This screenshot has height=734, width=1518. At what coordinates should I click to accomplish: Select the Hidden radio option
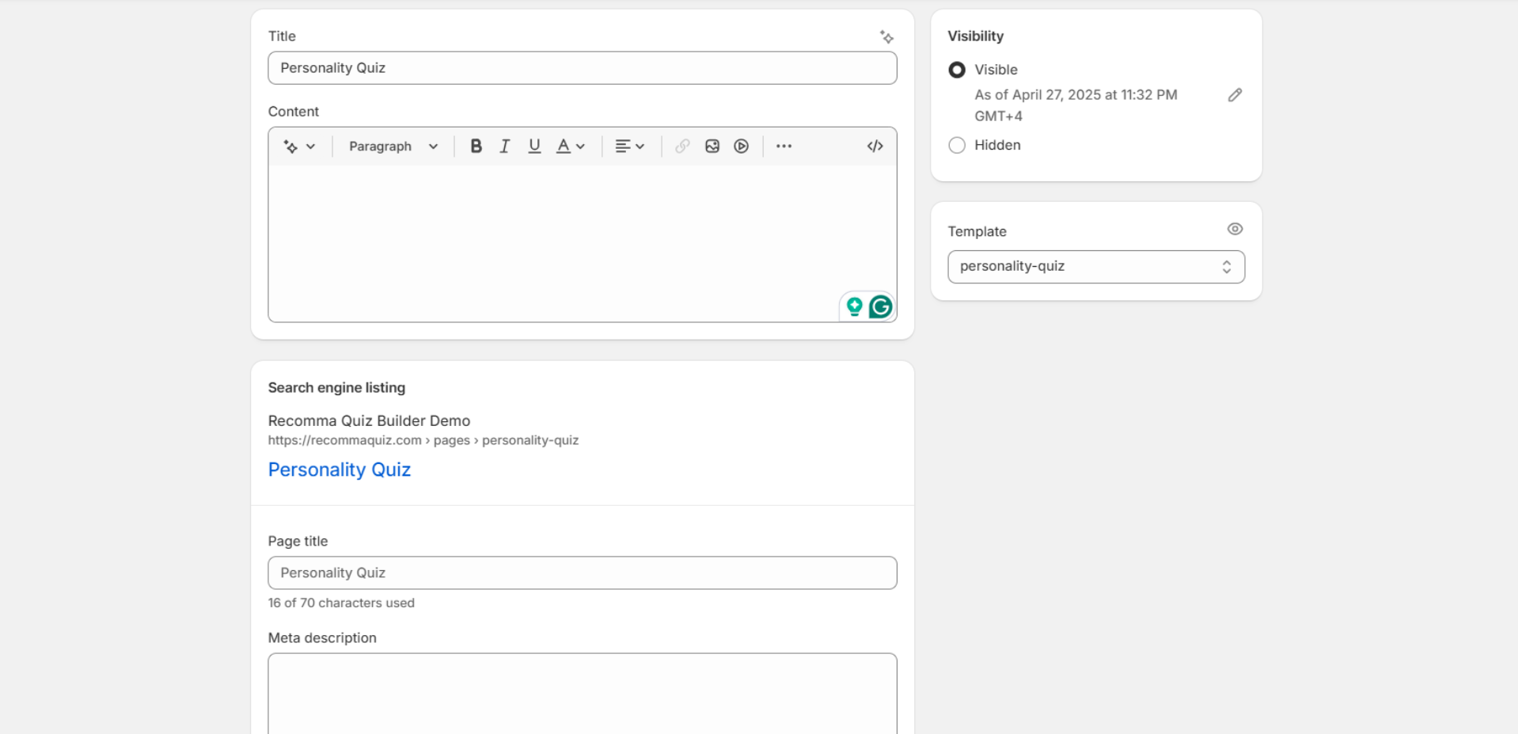957,145
